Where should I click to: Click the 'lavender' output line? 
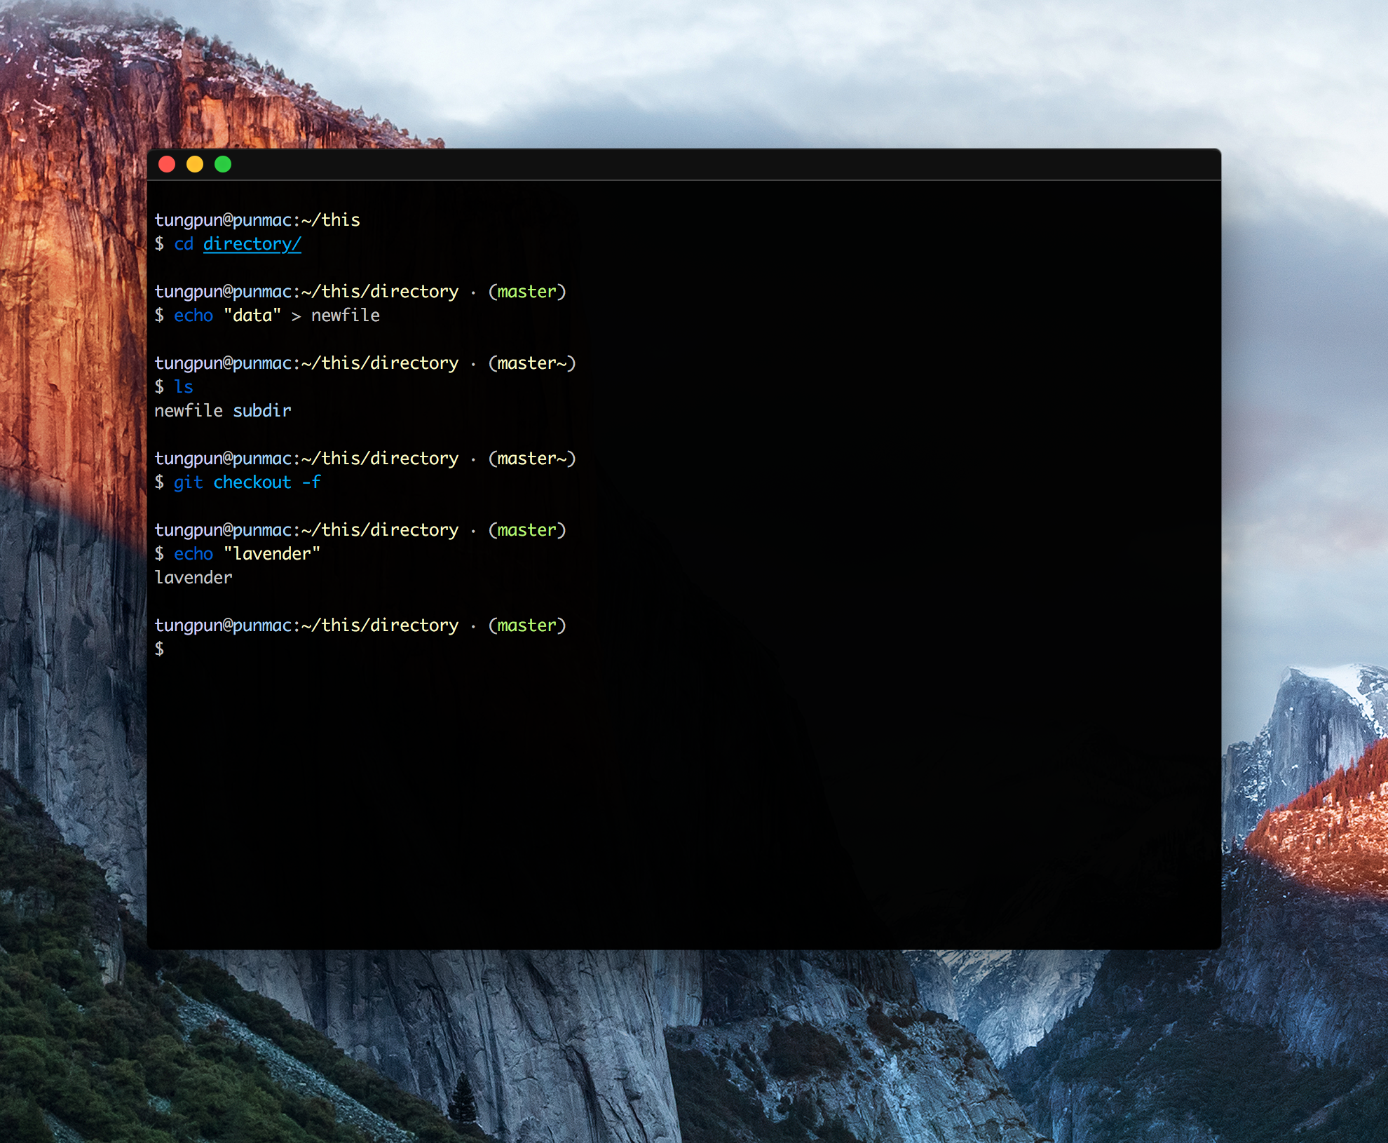click(193, 578)
